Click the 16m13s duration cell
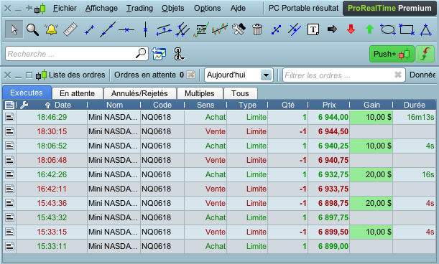439x264 pixels. (415, 117)
